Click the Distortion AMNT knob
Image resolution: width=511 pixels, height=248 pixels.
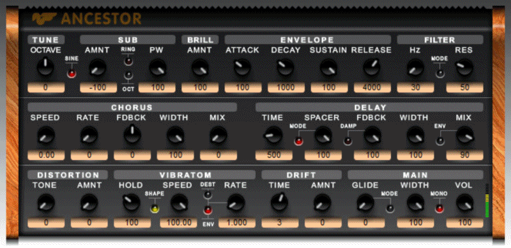[89, 203]
